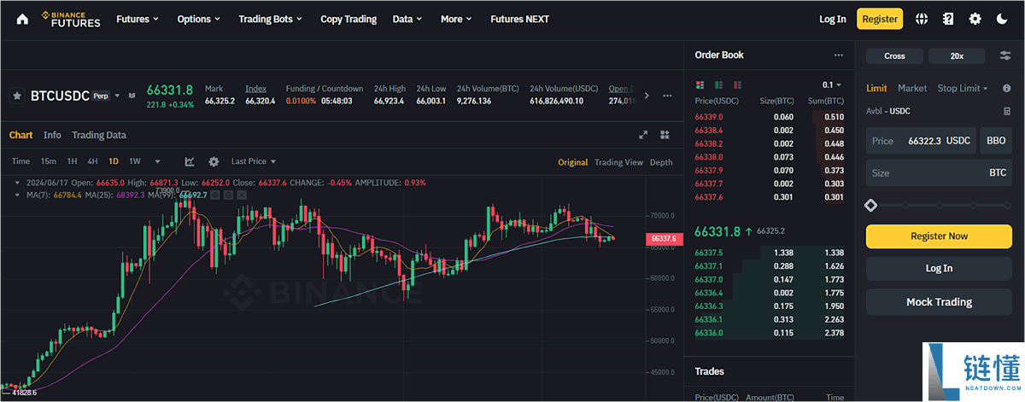This screenshot has height=402, width=1025.
Task: Expand the chart to fullscreen
Action: pyautogui.click(x=643, y=135)
